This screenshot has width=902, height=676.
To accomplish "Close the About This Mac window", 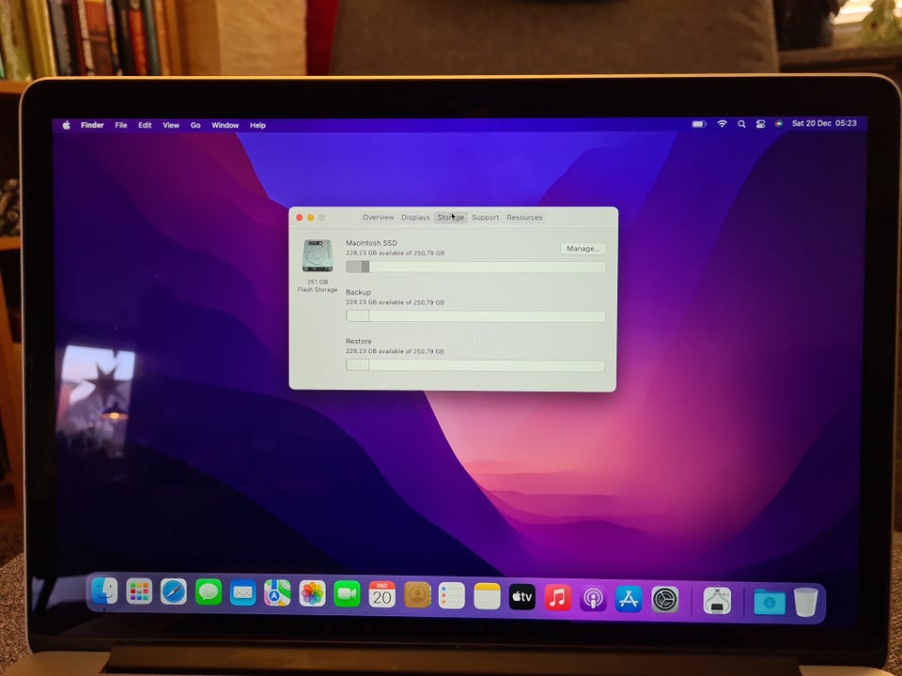I will click(x=299, y=217).
